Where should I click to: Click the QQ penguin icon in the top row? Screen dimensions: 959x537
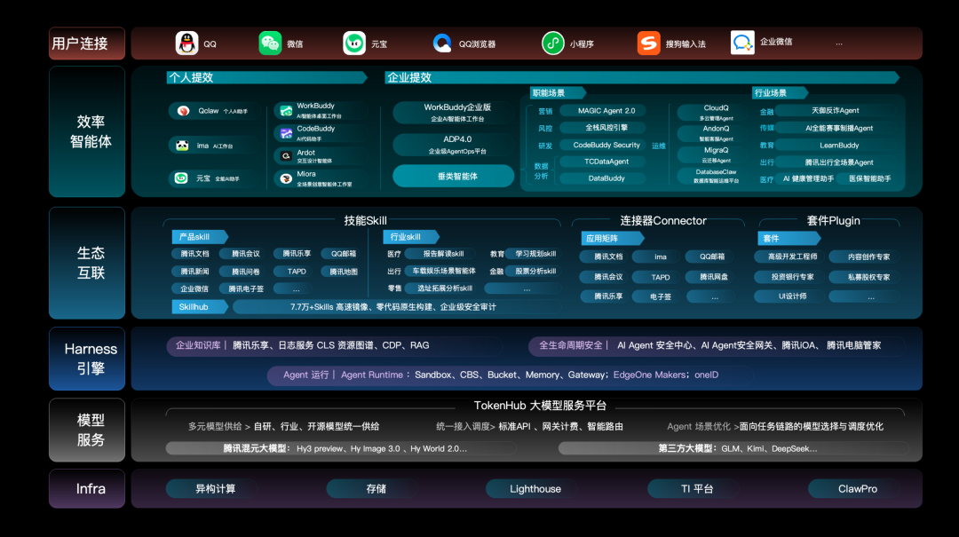tap(186, 43)
